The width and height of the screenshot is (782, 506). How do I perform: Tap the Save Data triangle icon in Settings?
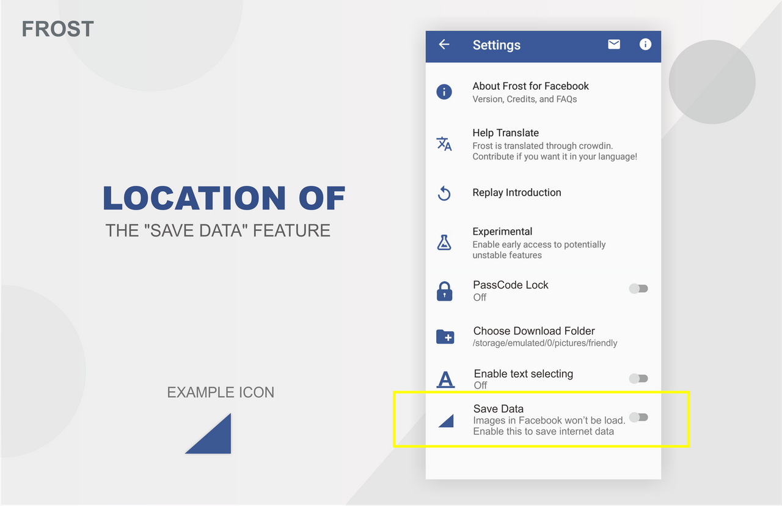click(446, 420)
